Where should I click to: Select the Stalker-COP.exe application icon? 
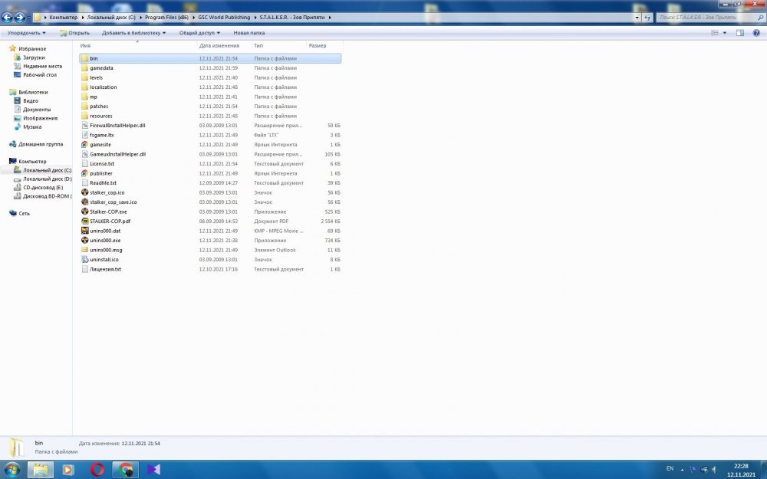tap(84, 212)
